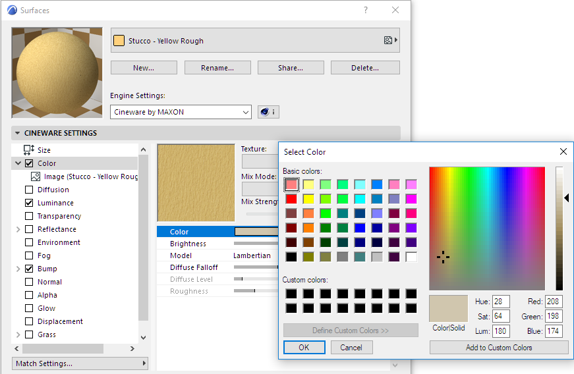Click the Stucco yellow surface swatch icon
This screenshot has width=574, height=374.
point(119,41)
